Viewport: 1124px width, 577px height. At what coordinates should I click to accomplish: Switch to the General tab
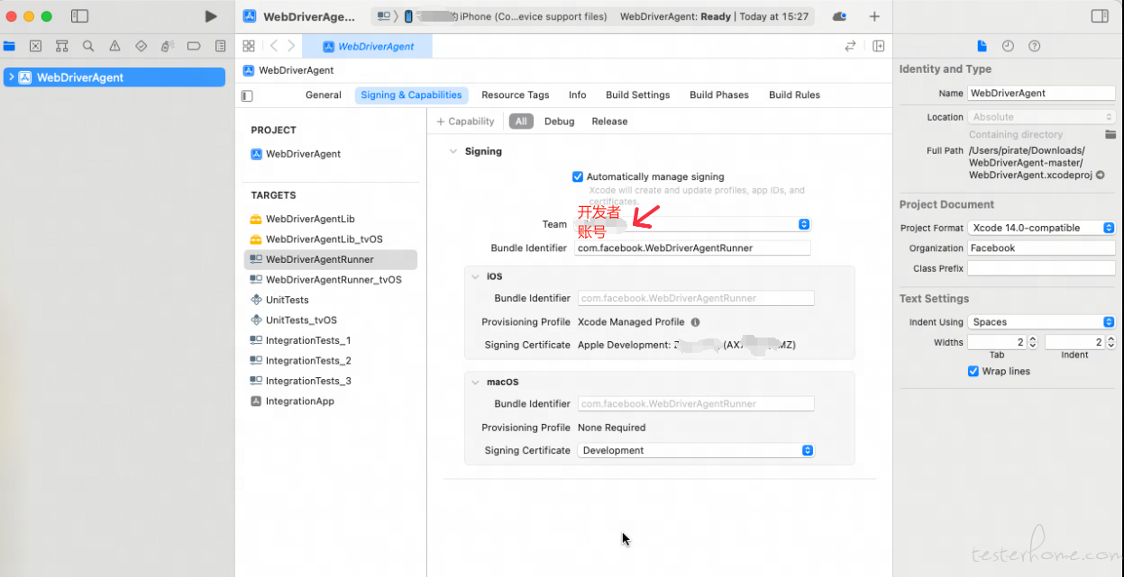click(x=324, y=95)
